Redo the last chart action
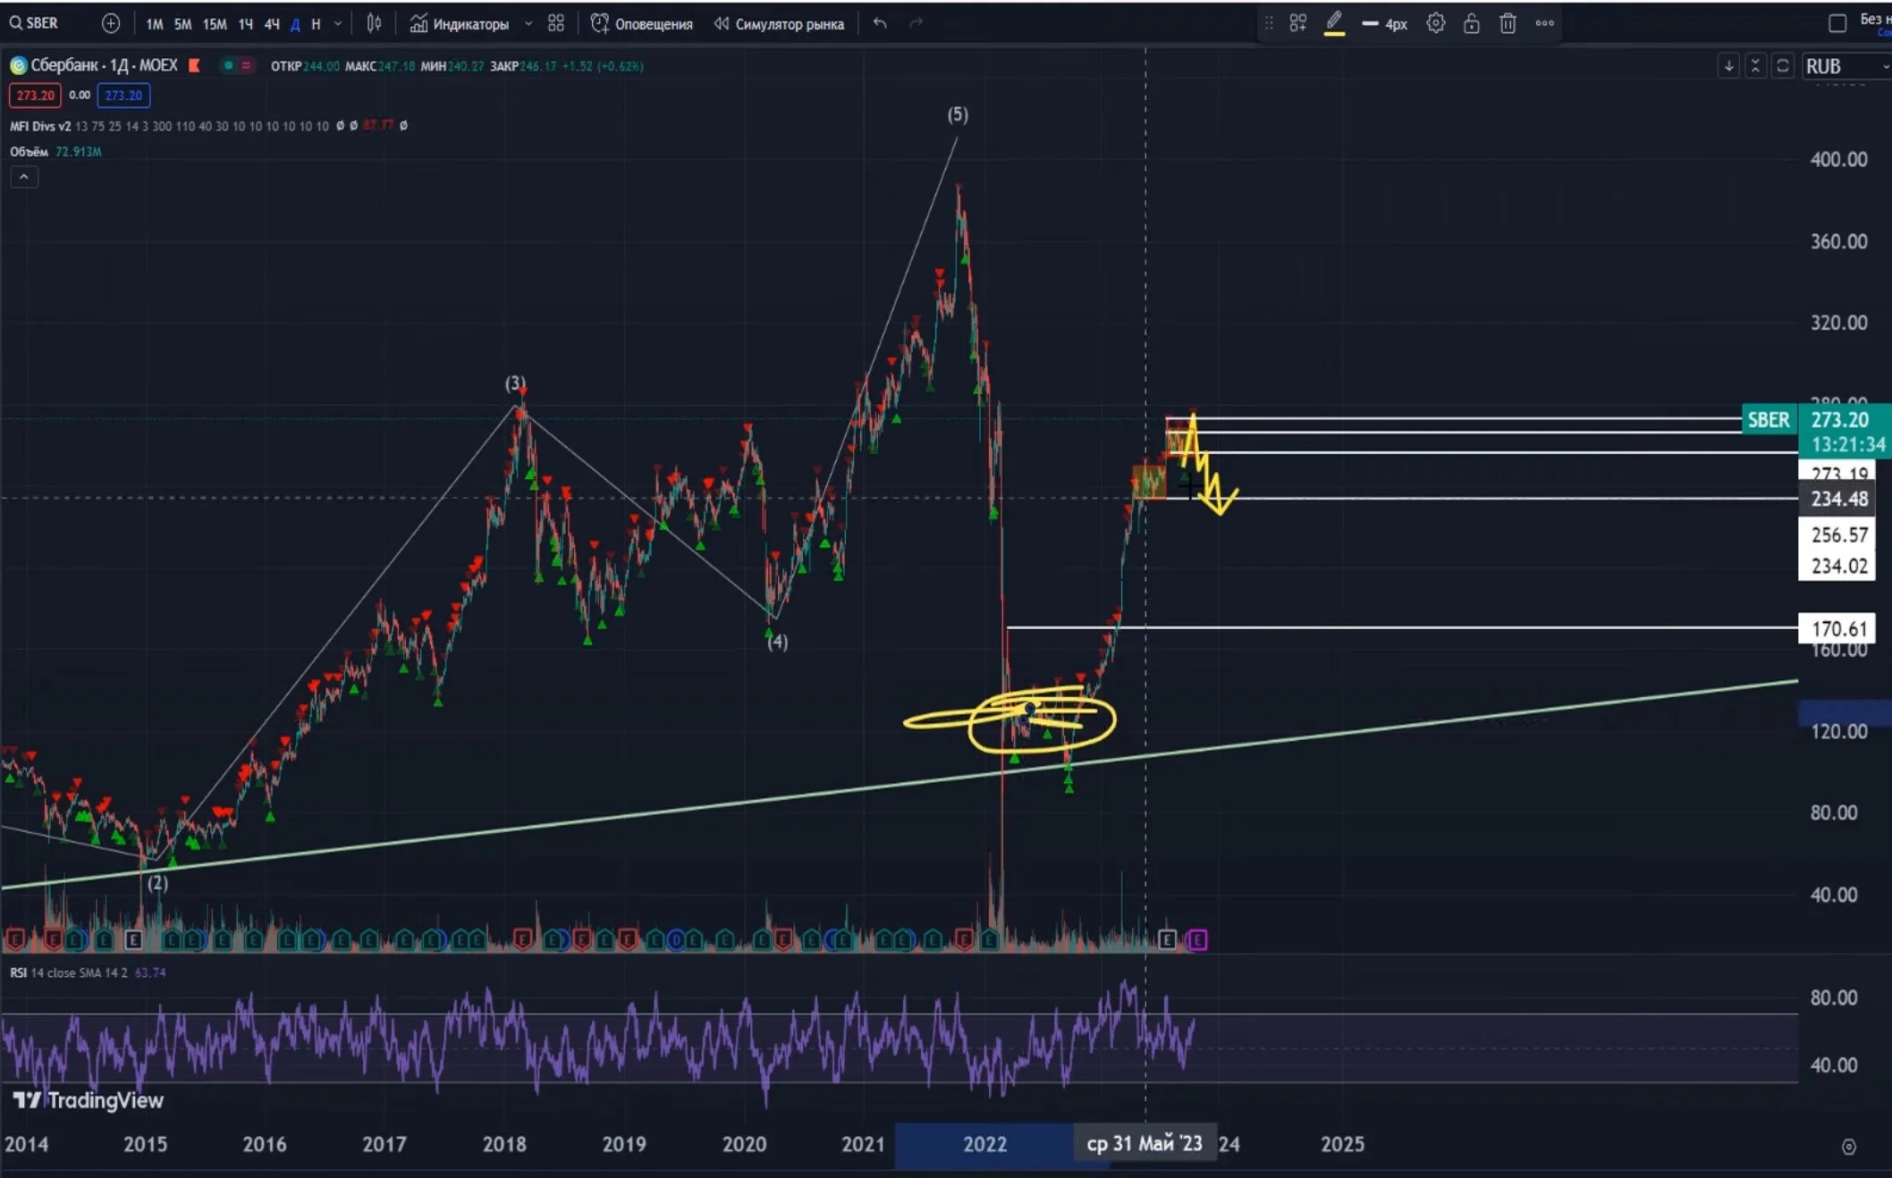 [916, 23]
